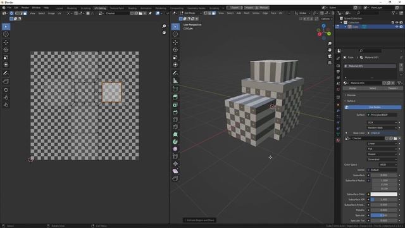Select the Loop Cut tool
405x228 pixels.
pos(175,120)
